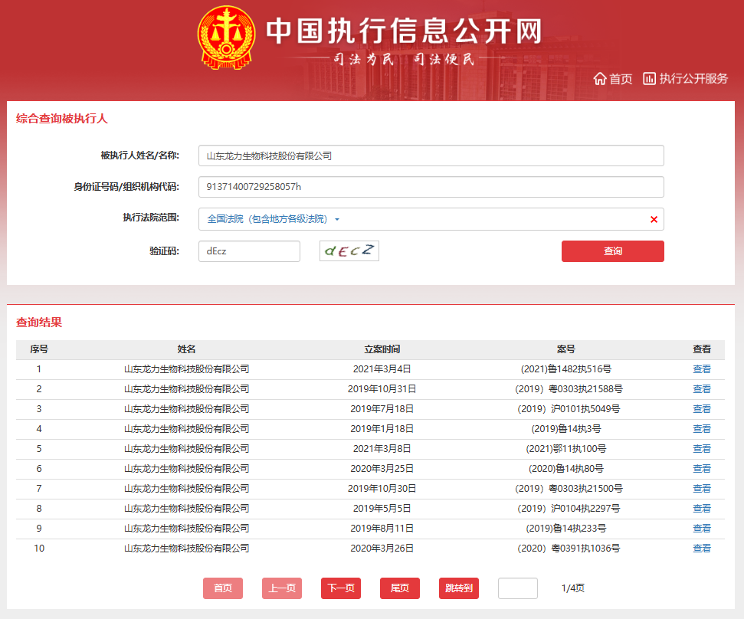
Task: Click the 序号 column header
Action: (39, 349)
